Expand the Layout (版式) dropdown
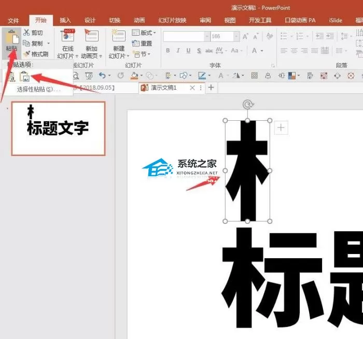 [x=154, y=33]
